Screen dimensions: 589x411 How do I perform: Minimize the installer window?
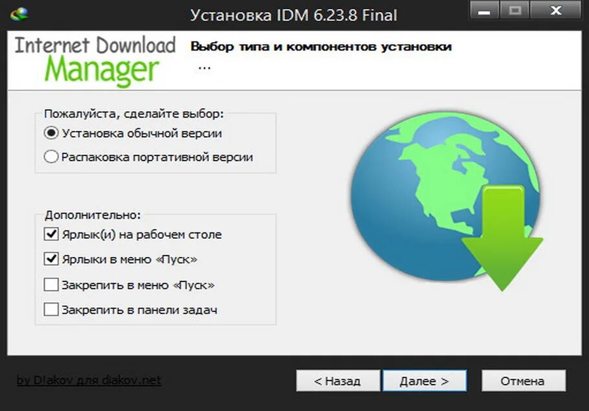coord(485,10)
